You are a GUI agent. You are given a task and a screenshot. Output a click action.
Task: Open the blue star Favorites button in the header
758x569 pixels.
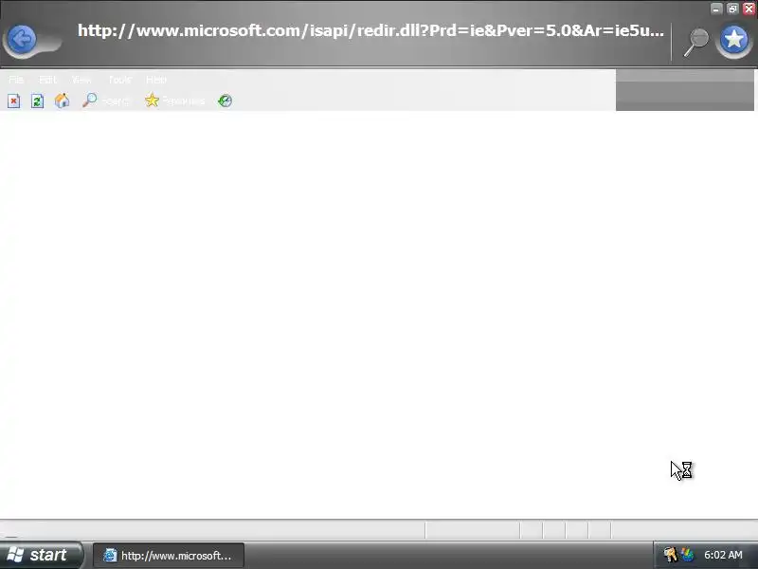pyautogui.click(x=733, y=40)
